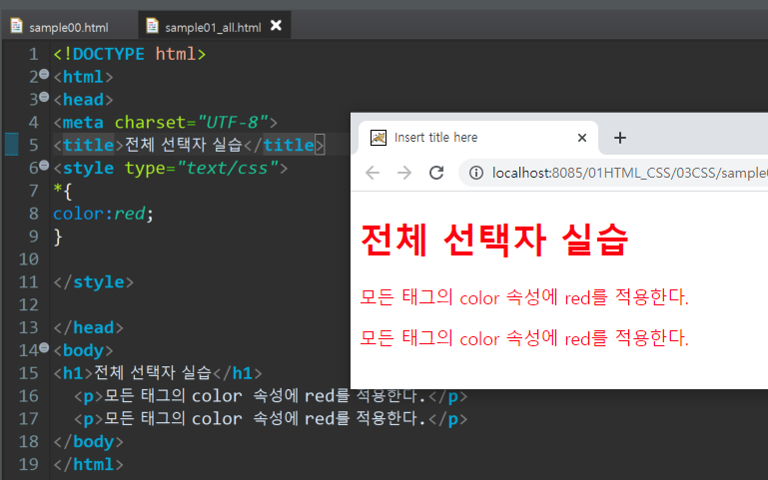Click the localhost:8085 address bar URL
Screen dimensions: 768x480
[x=630, y=173]
